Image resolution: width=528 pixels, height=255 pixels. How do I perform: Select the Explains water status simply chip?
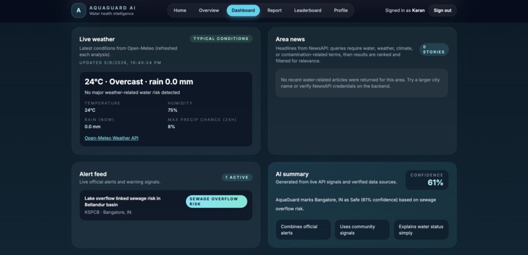421,229
